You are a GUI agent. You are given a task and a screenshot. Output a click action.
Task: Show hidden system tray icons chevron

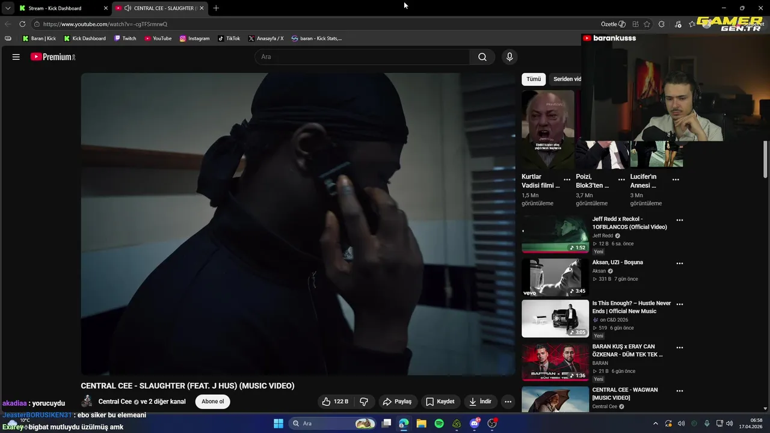click(656, 423)
